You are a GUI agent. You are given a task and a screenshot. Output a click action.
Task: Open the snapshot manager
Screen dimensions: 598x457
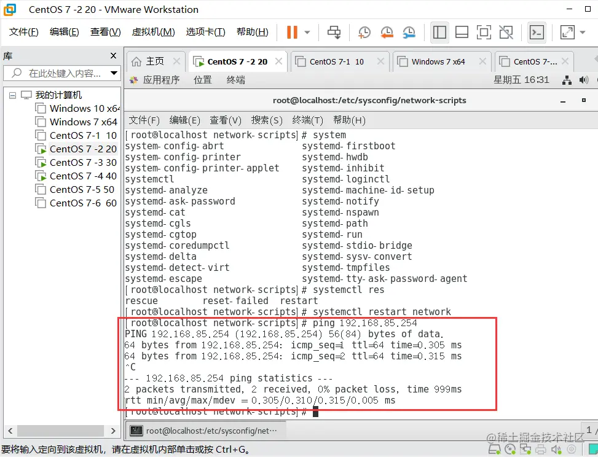409,32
